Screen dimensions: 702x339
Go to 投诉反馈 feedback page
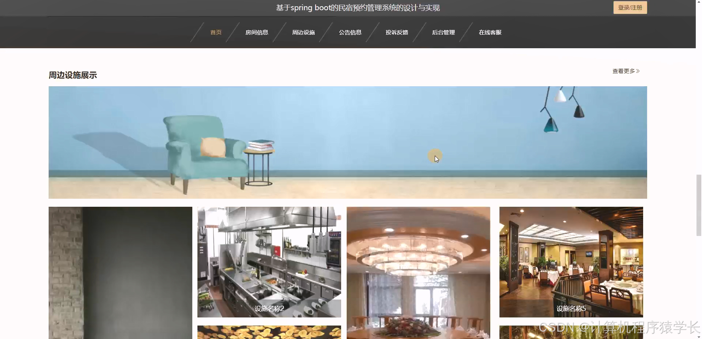tap(397, 32)
